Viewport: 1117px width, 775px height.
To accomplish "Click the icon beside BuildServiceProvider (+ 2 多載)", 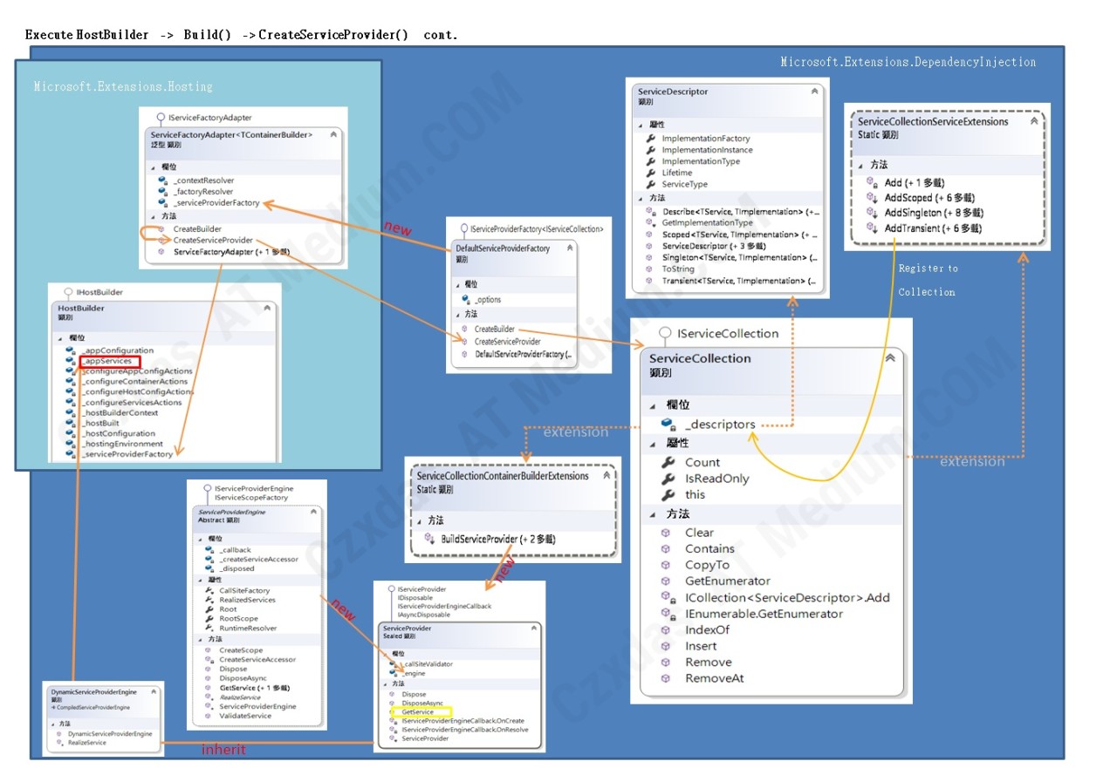I will 429,539.
